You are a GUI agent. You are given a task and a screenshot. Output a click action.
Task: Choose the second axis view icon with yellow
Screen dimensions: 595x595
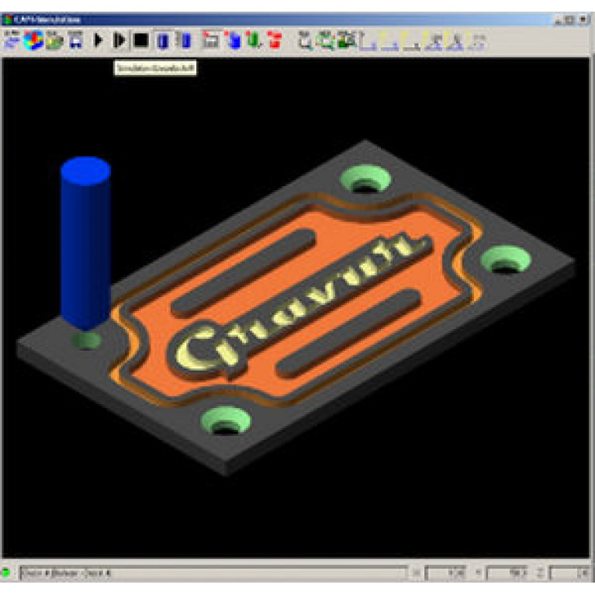tap(389, 41)
